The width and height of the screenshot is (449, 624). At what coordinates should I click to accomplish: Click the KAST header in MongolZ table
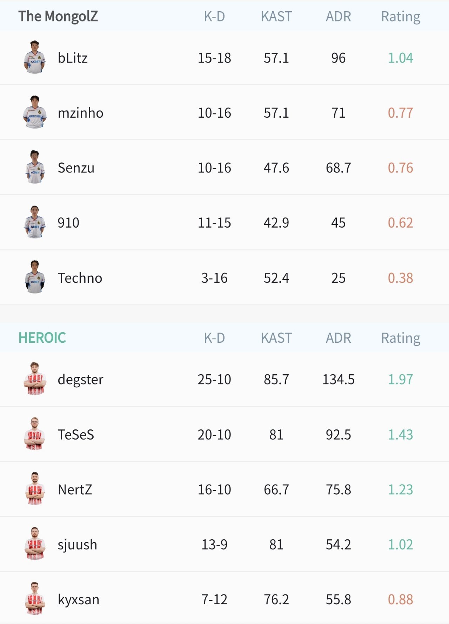pos(276,17)
